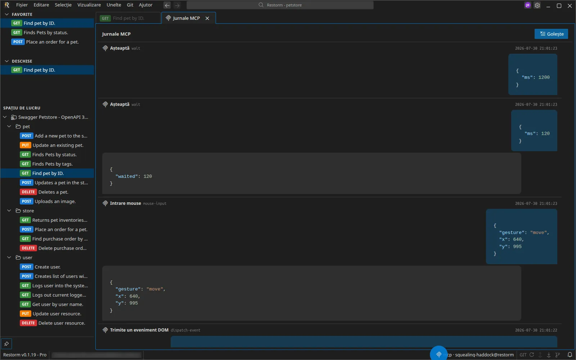Open notifications via the bell icon
The height and width of the screenshot is (360, 576).
[570, 355]
